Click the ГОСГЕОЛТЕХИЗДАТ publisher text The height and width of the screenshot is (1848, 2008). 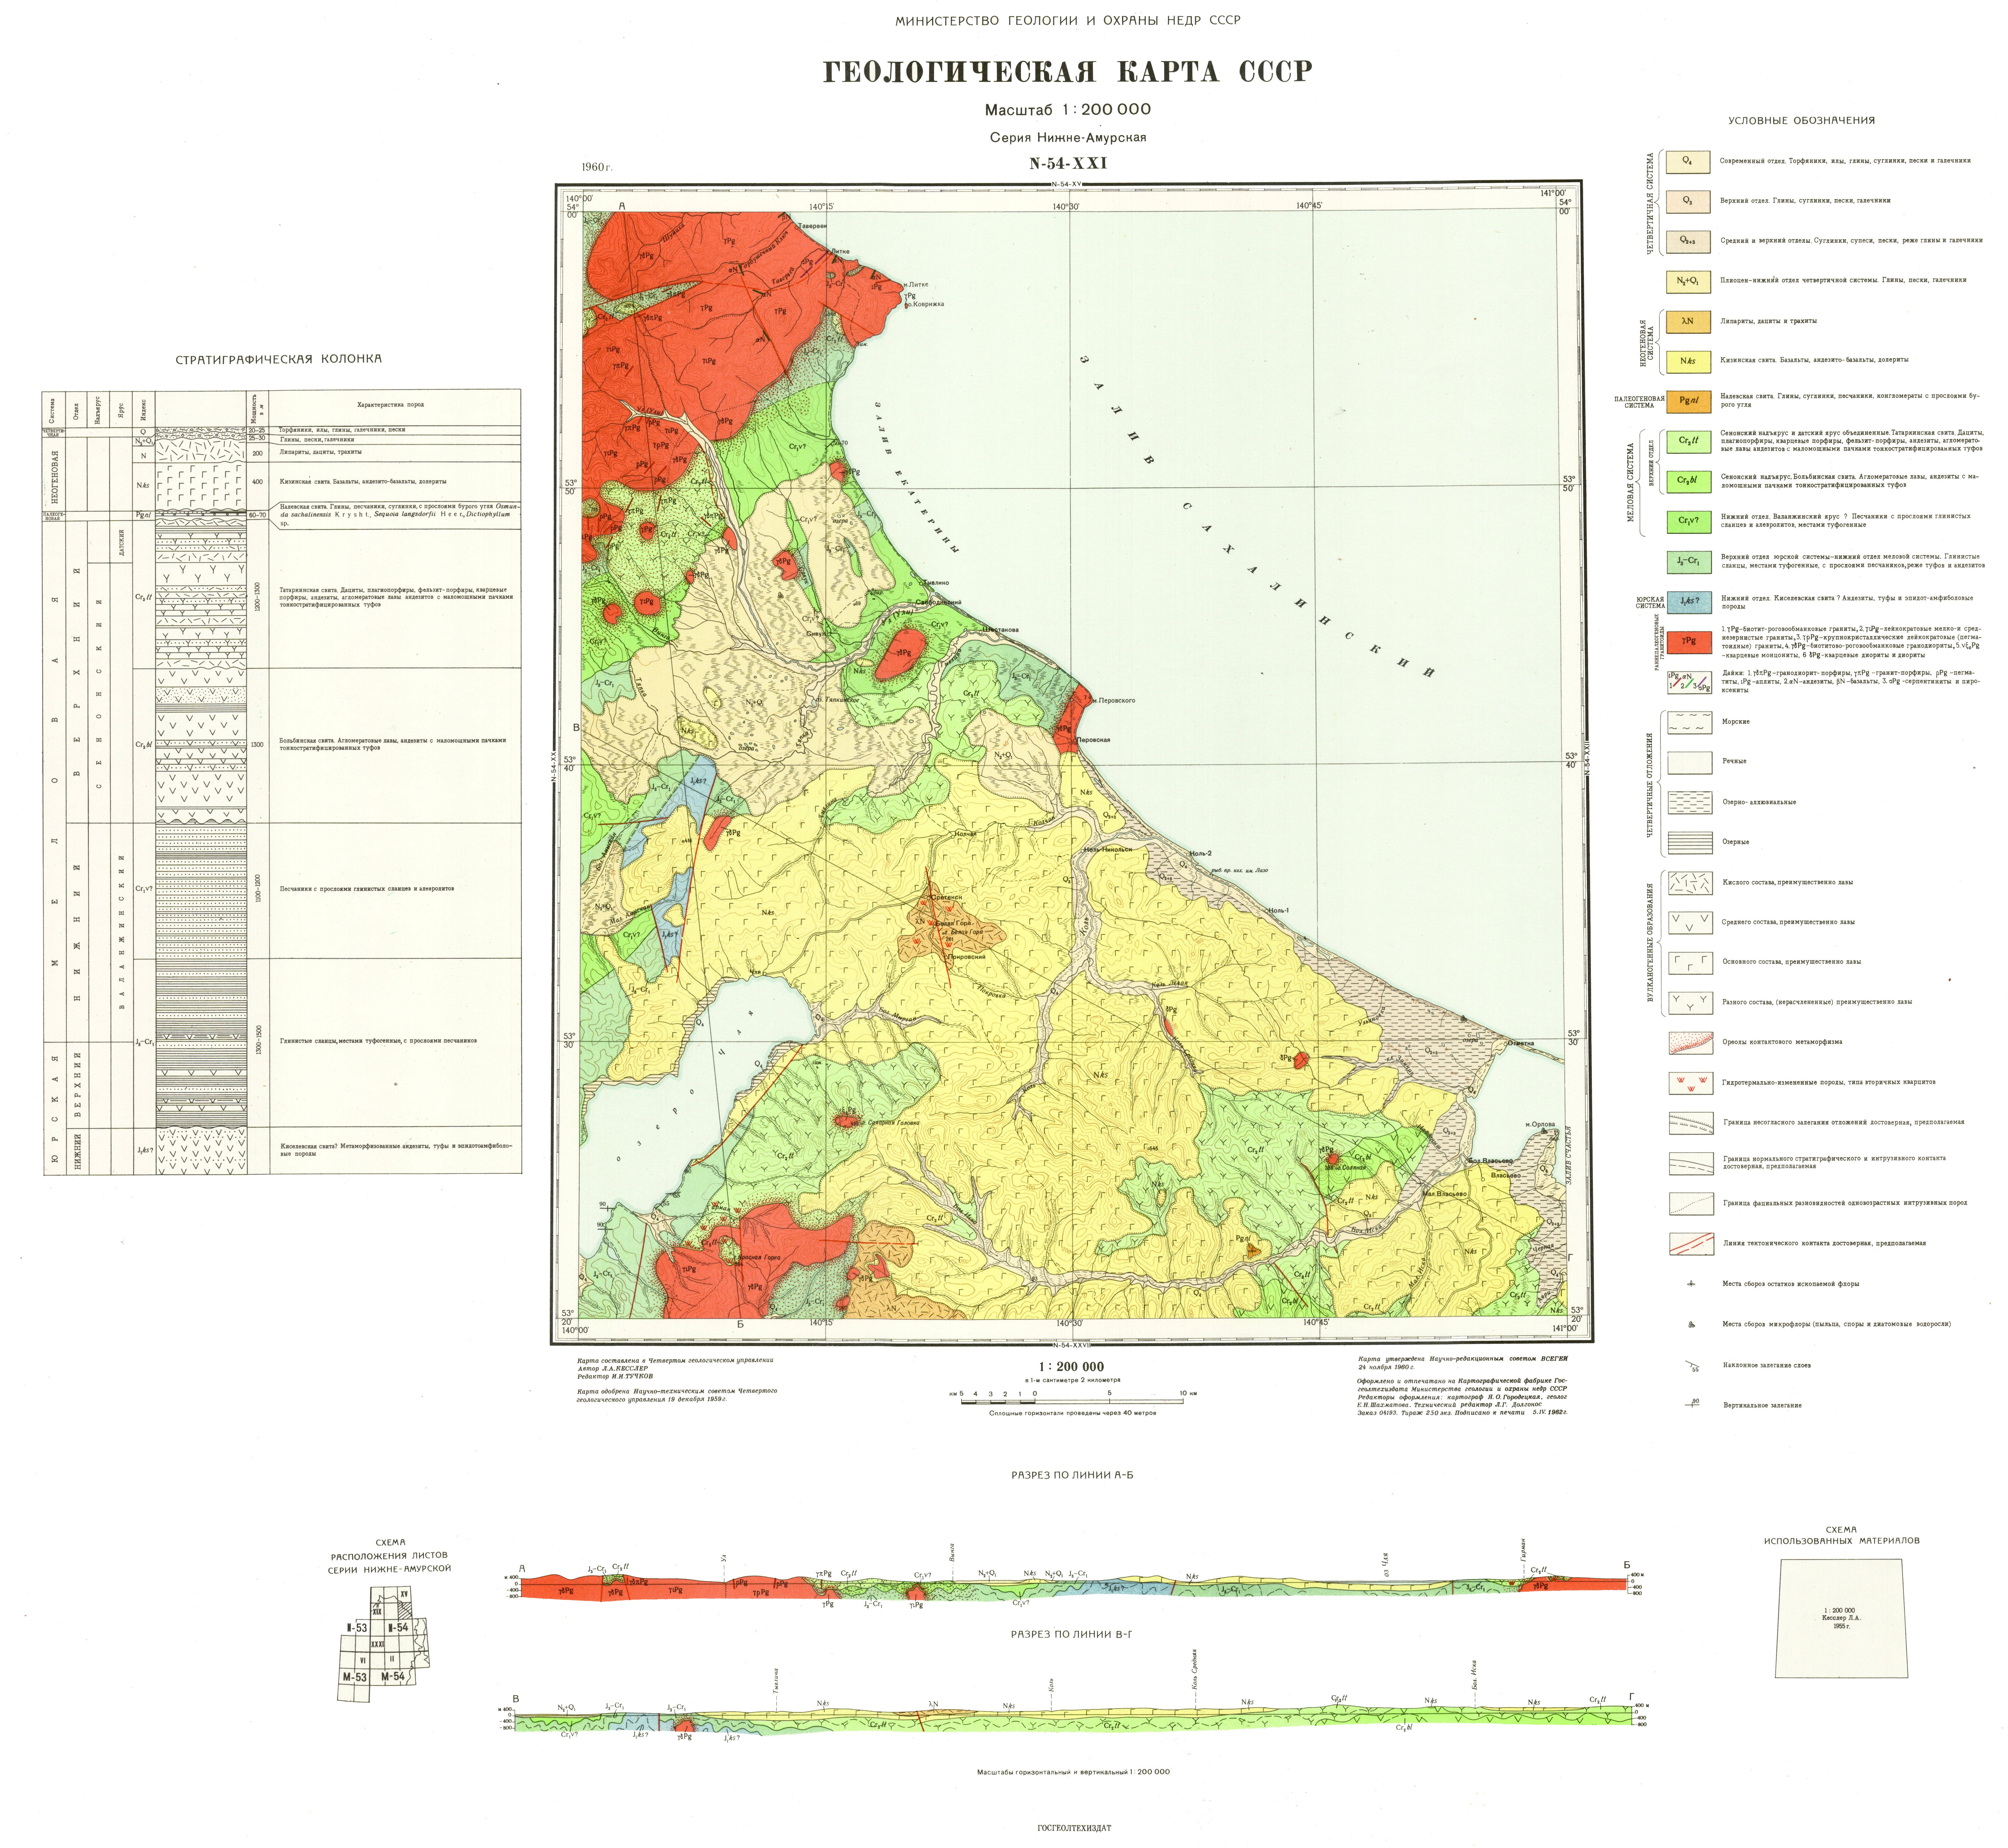click(1074, 1828)
